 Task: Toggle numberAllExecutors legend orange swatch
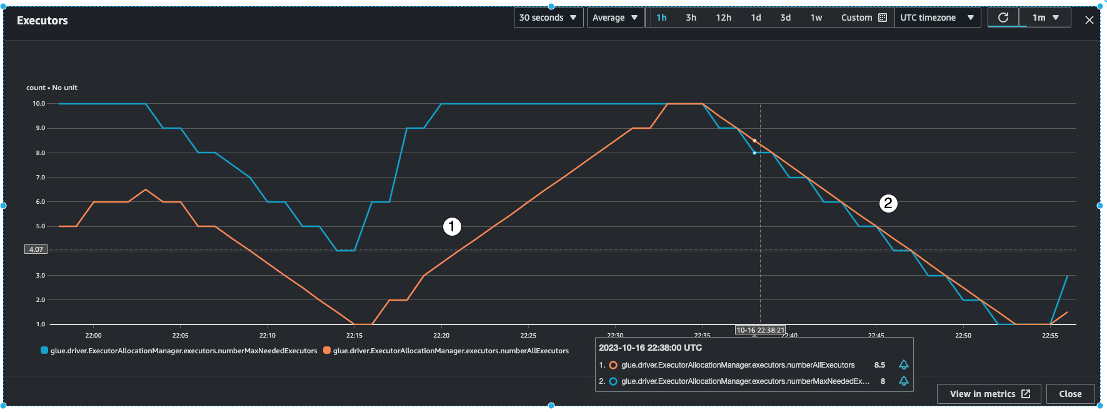click(x=327, y=351)
